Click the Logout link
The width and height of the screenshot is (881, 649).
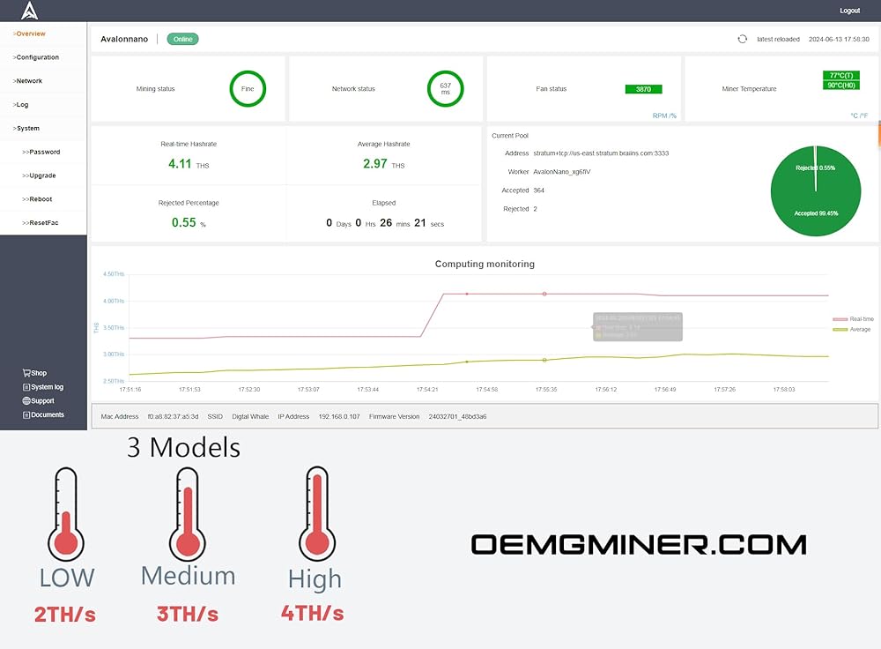point(849,11)
